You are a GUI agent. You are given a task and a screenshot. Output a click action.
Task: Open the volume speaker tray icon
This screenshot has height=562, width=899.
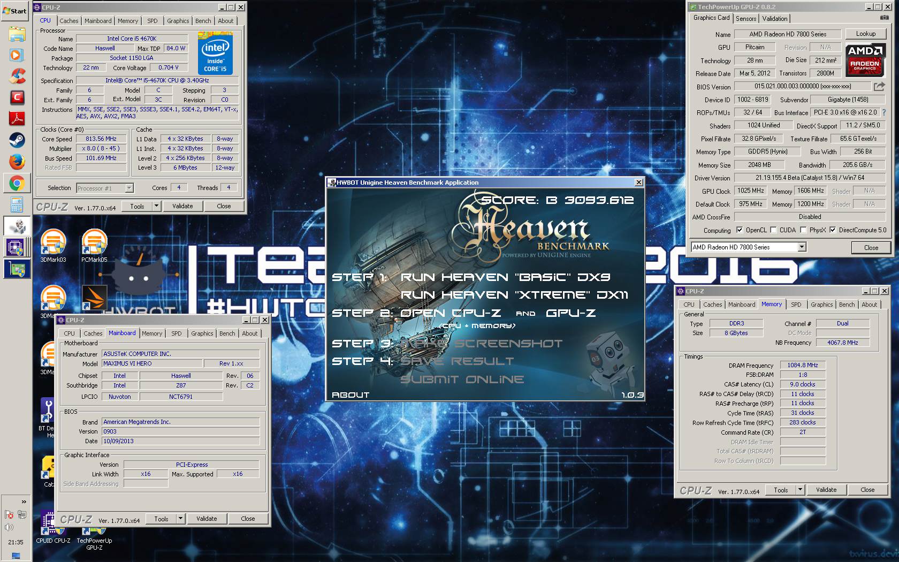click(x=9, y=527)
